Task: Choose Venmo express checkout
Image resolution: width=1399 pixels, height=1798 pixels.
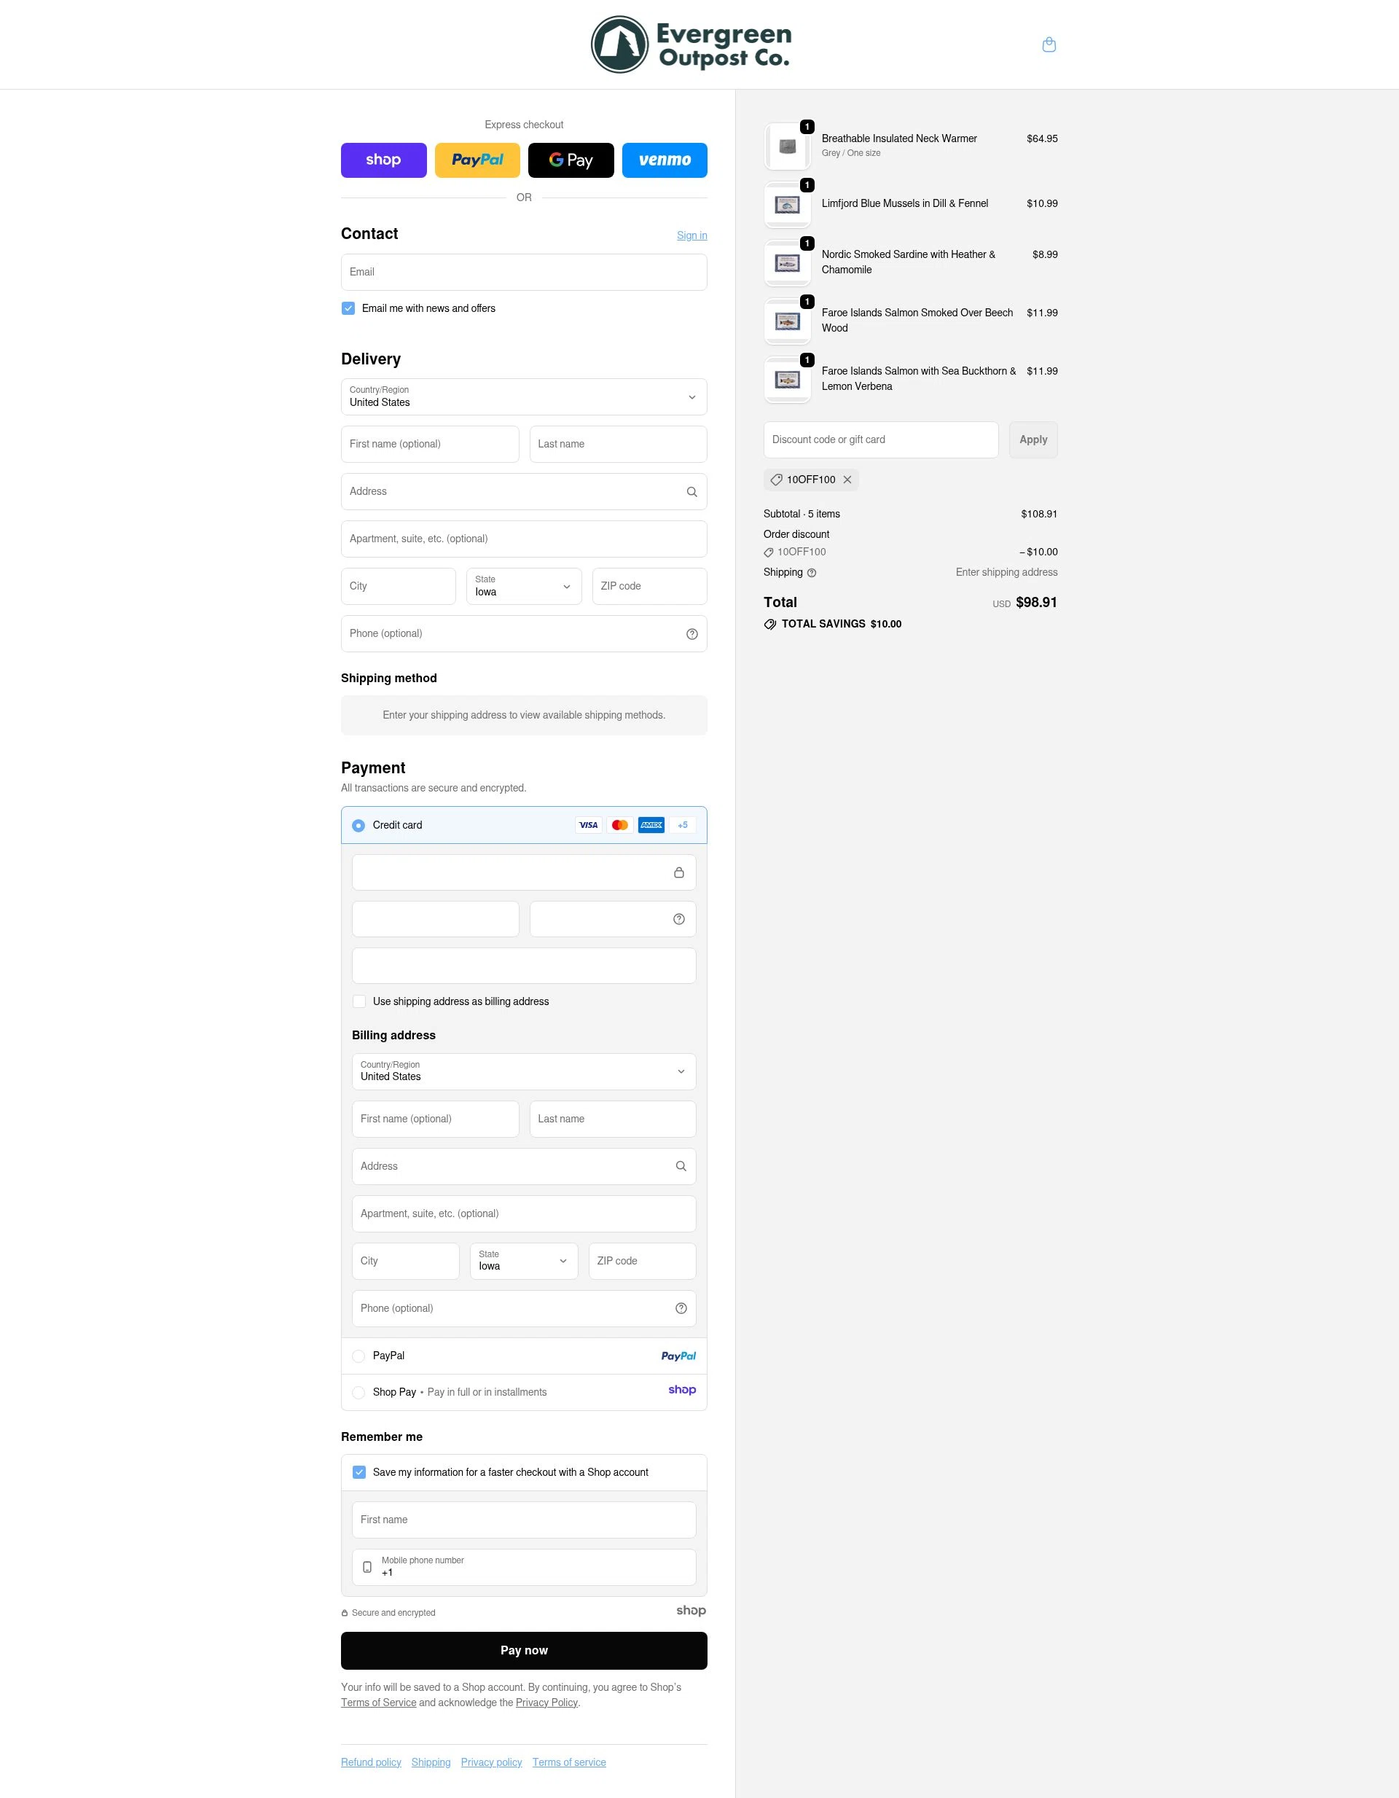Action: (664, 160)
